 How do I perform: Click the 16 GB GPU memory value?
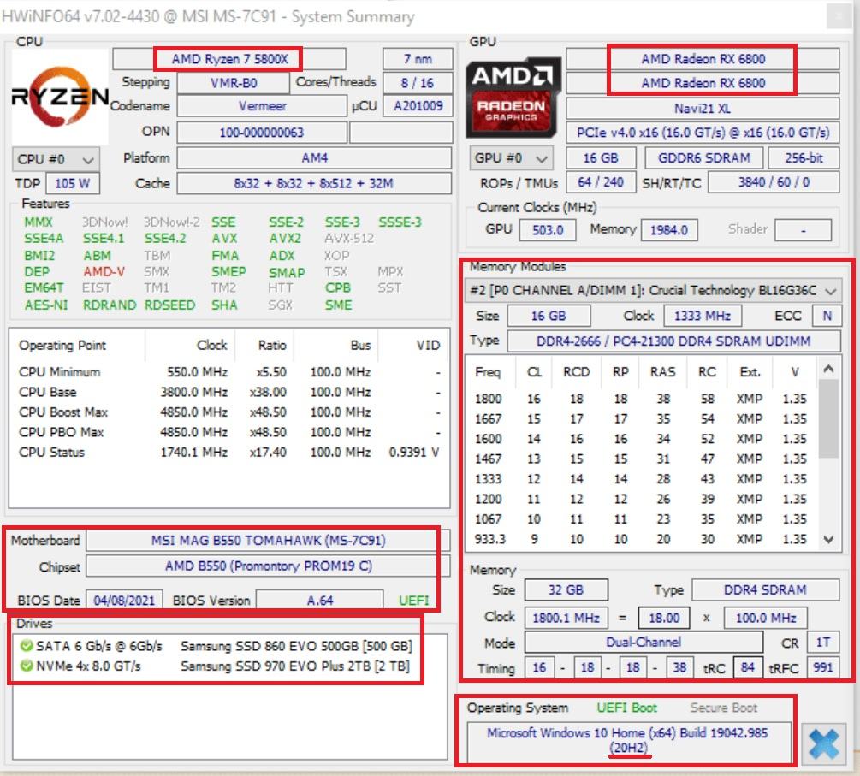click(x=601, y=158)
